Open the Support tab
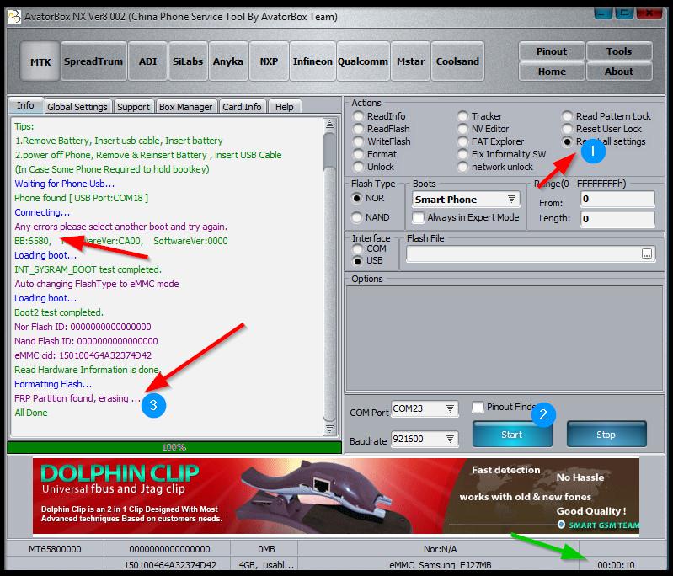Screen dimensions: 673x576 click(133, 106)
